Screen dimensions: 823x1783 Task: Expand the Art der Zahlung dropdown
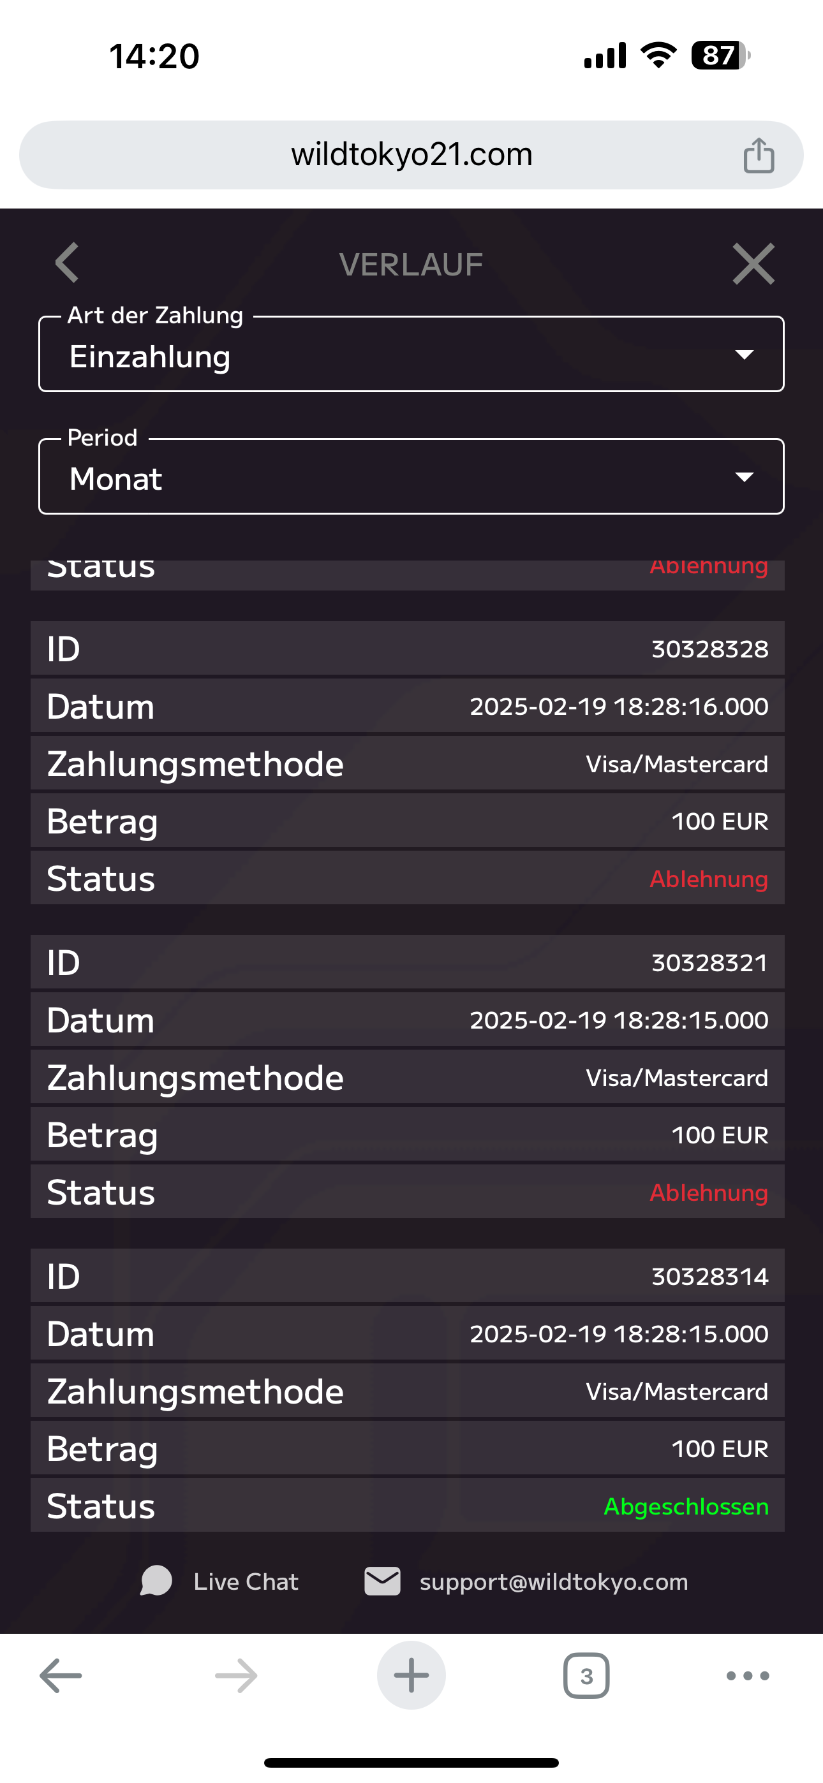tap(411, 355)
